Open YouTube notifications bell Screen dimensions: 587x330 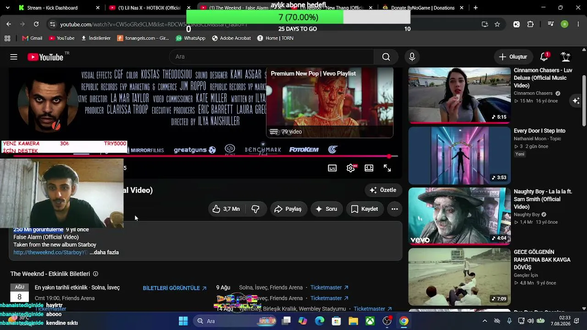(544, 57)
